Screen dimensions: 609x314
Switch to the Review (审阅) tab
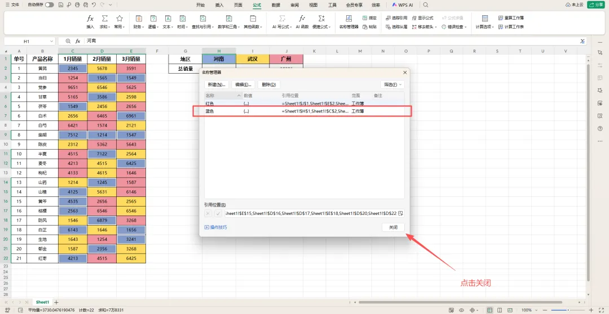click(294, 5)
